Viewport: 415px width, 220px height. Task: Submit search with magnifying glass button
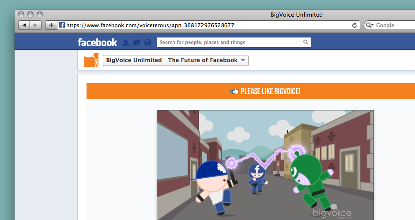tap(306, 42)
